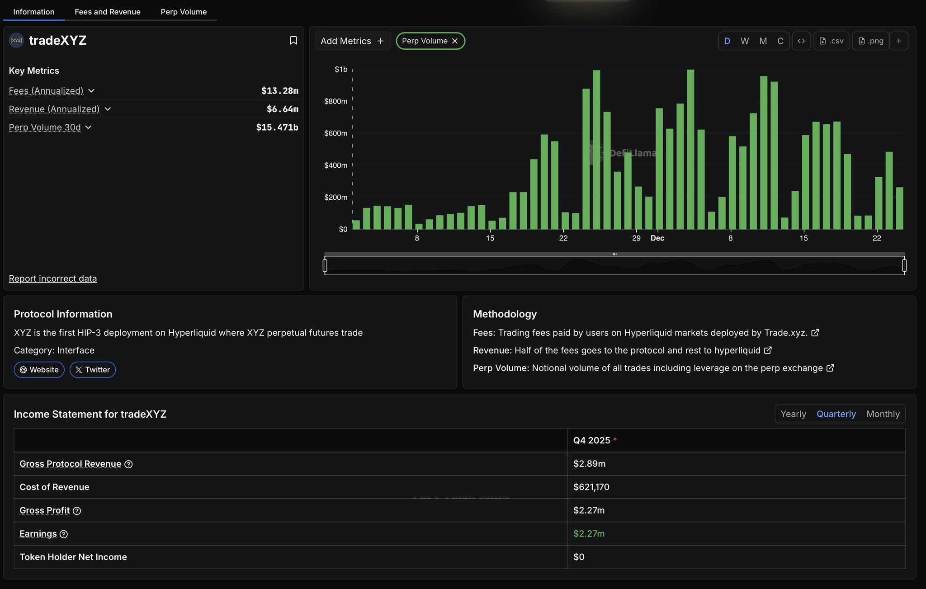Click the embed code icon

pos(801,41)
